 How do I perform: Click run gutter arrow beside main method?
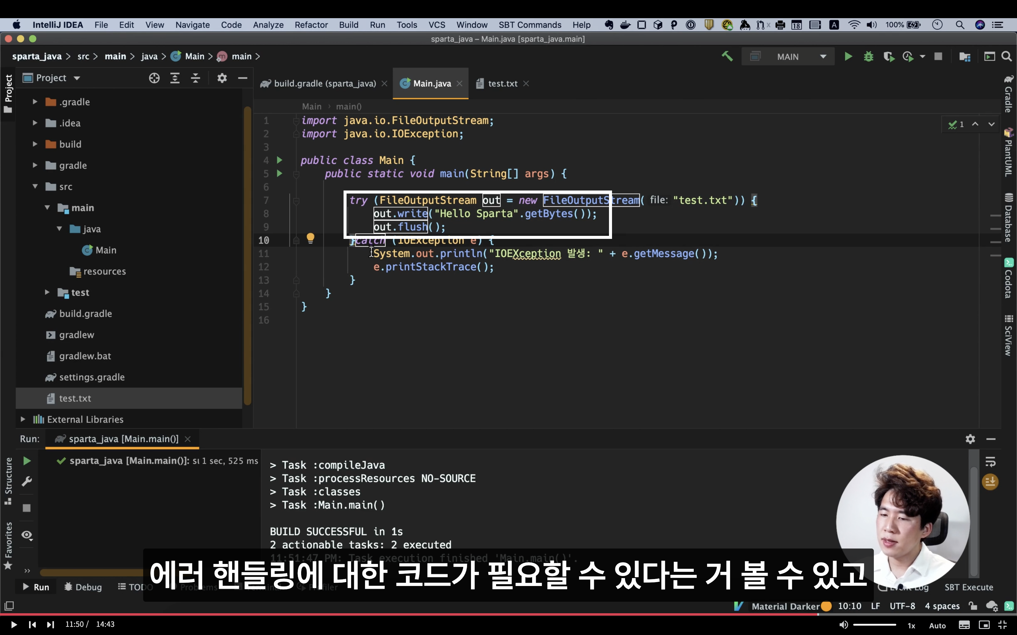coord(279,174)
